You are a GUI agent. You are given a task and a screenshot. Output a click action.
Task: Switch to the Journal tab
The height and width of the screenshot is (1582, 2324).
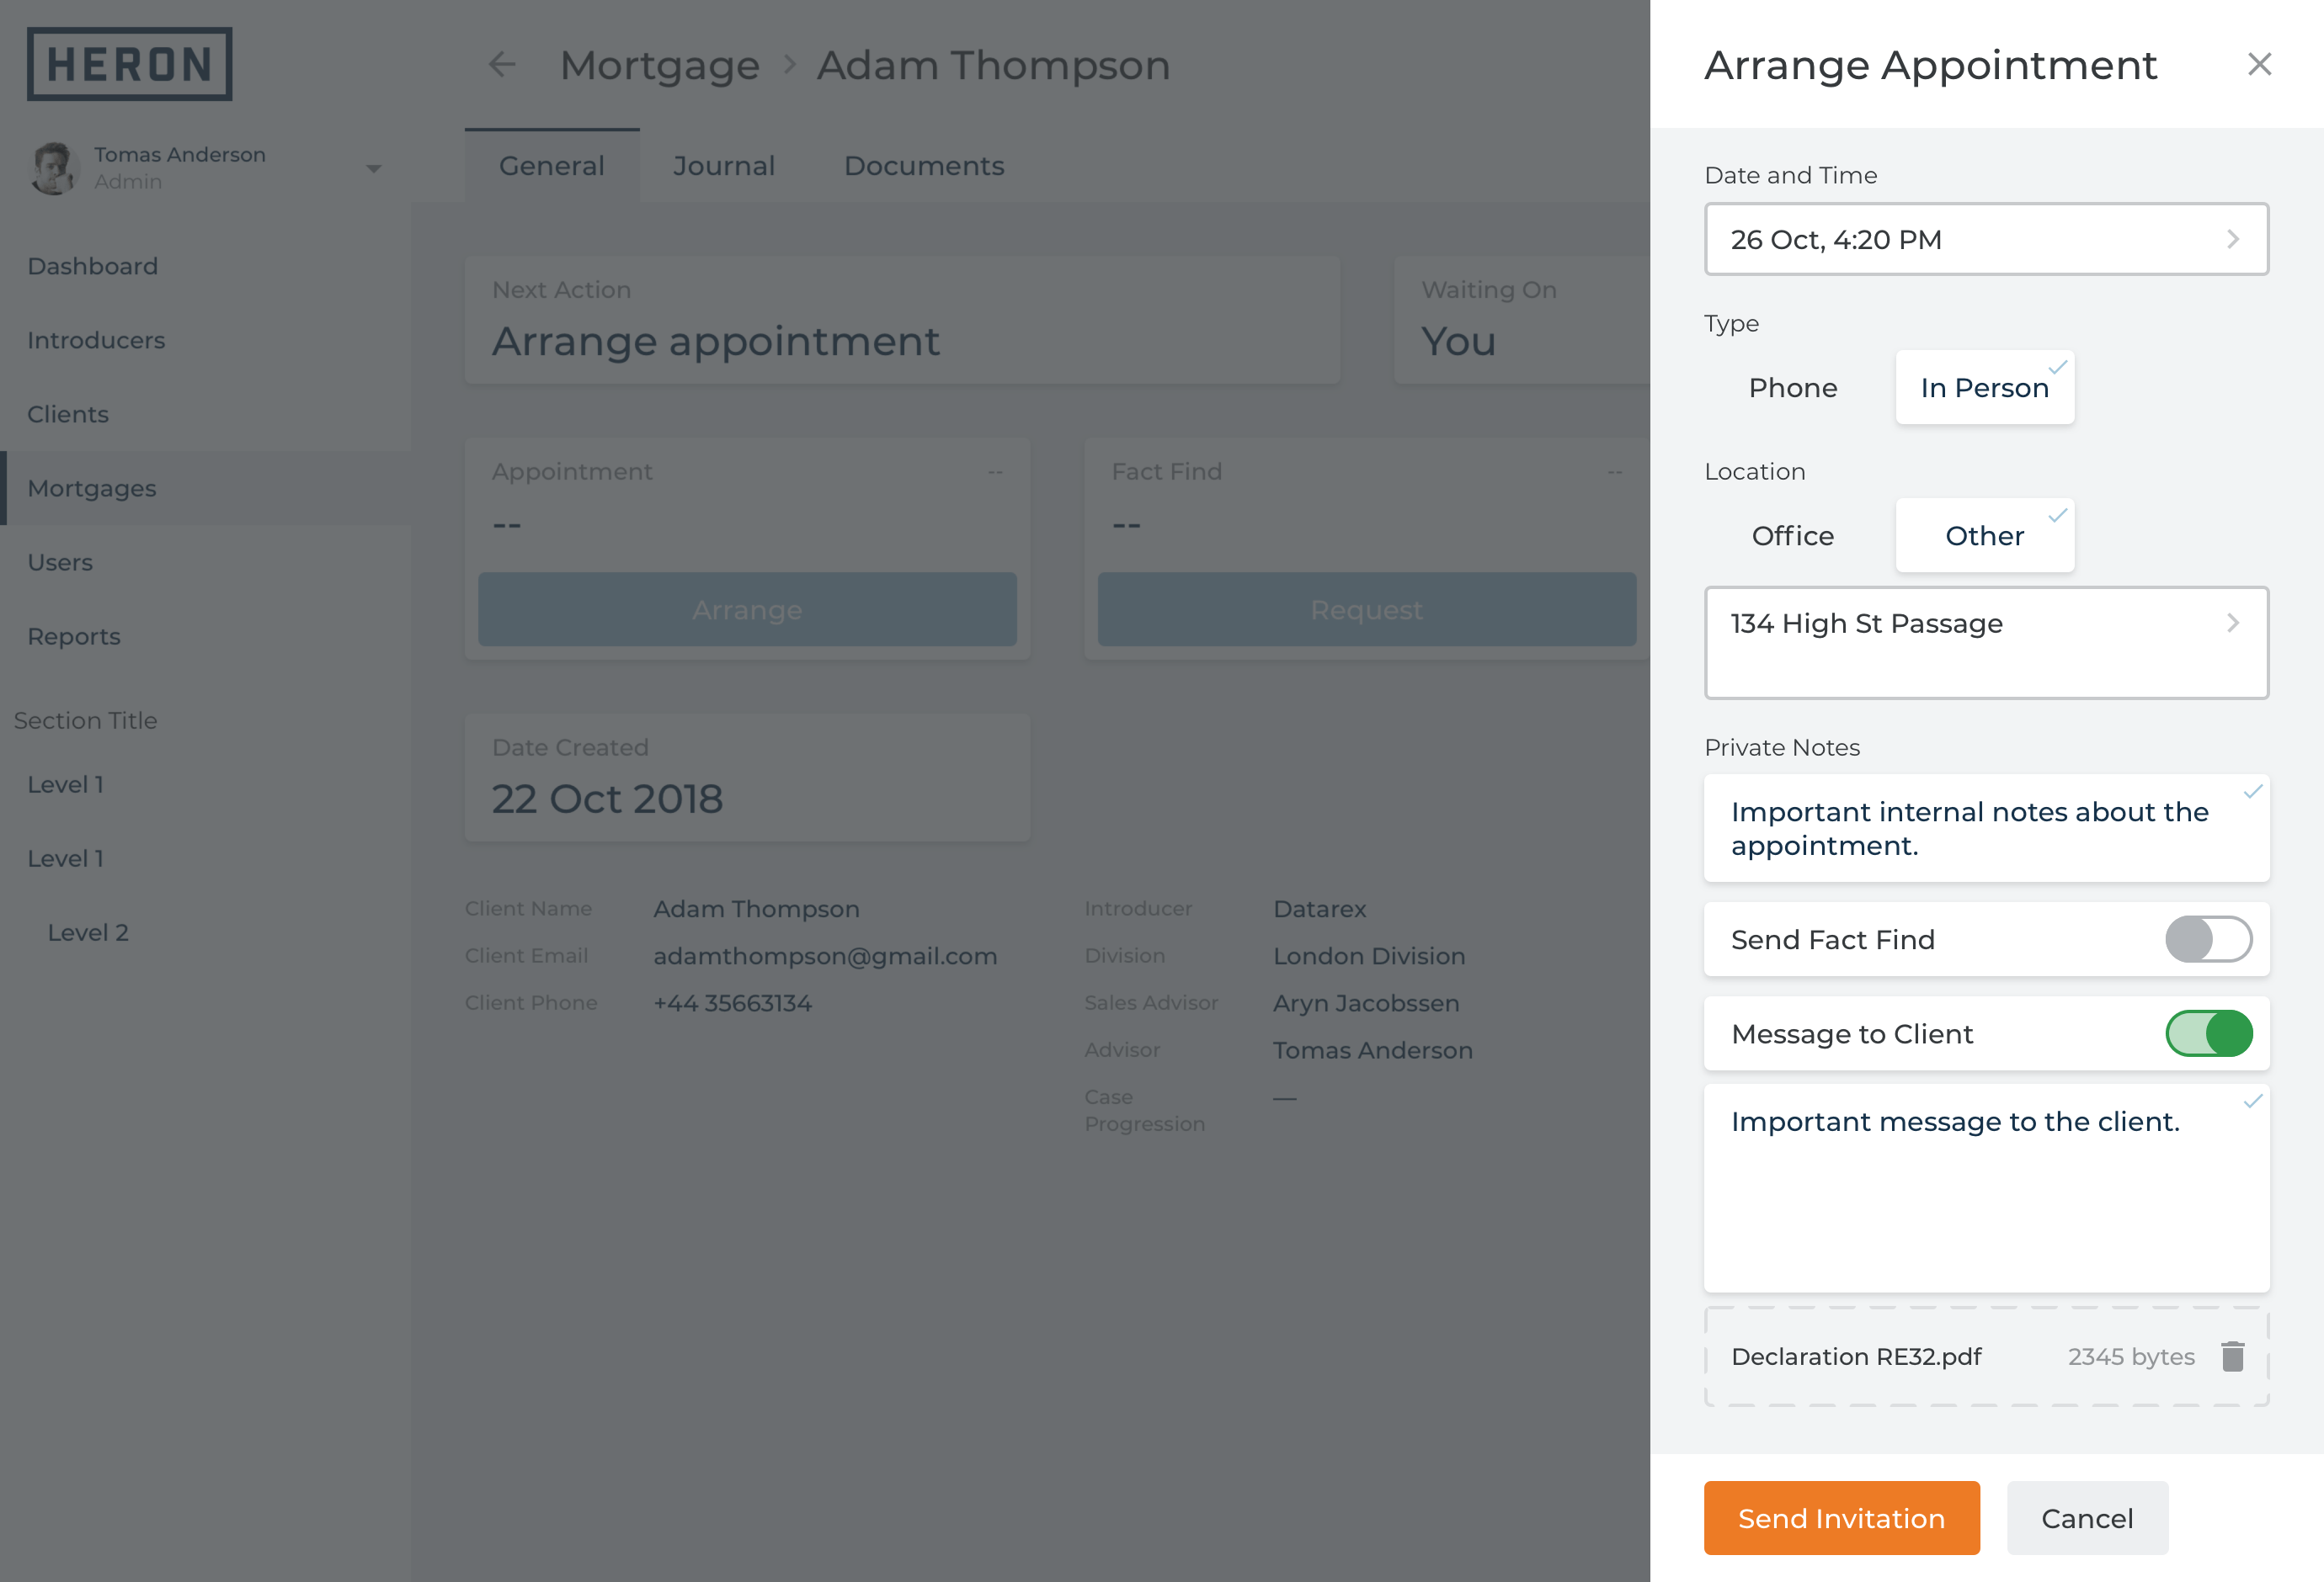[x=724, y=166]
